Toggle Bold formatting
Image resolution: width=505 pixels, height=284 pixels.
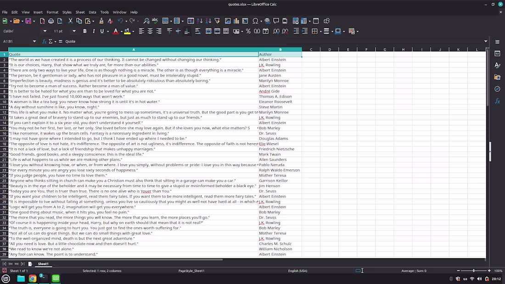point(85,31)
